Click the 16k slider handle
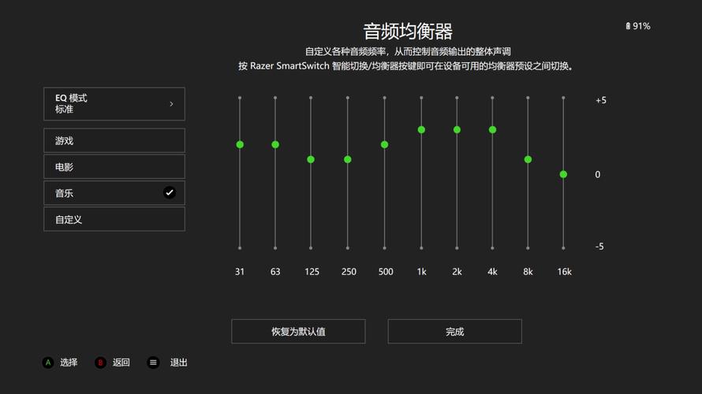 pyautogui.click(x=563, y=174)
